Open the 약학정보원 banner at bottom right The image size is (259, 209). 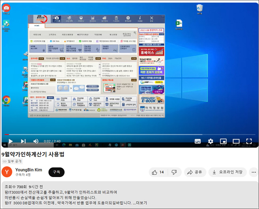pyautogui.click(x=152, y=108)
